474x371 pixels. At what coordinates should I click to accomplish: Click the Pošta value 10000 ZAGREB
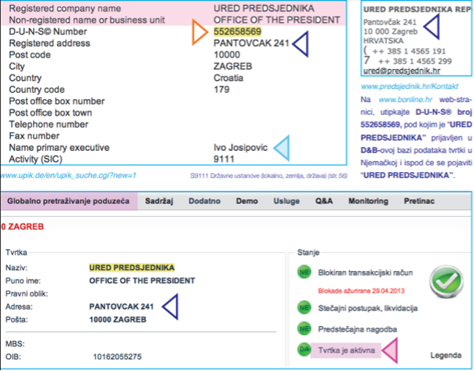[118, 319]
